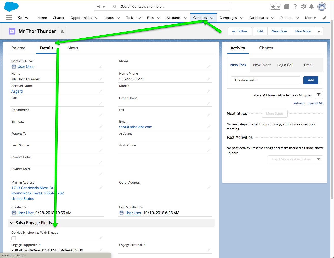Open the Chatter nav item
This screenshot has width=334, height=258.
click(x=59, y=18)
